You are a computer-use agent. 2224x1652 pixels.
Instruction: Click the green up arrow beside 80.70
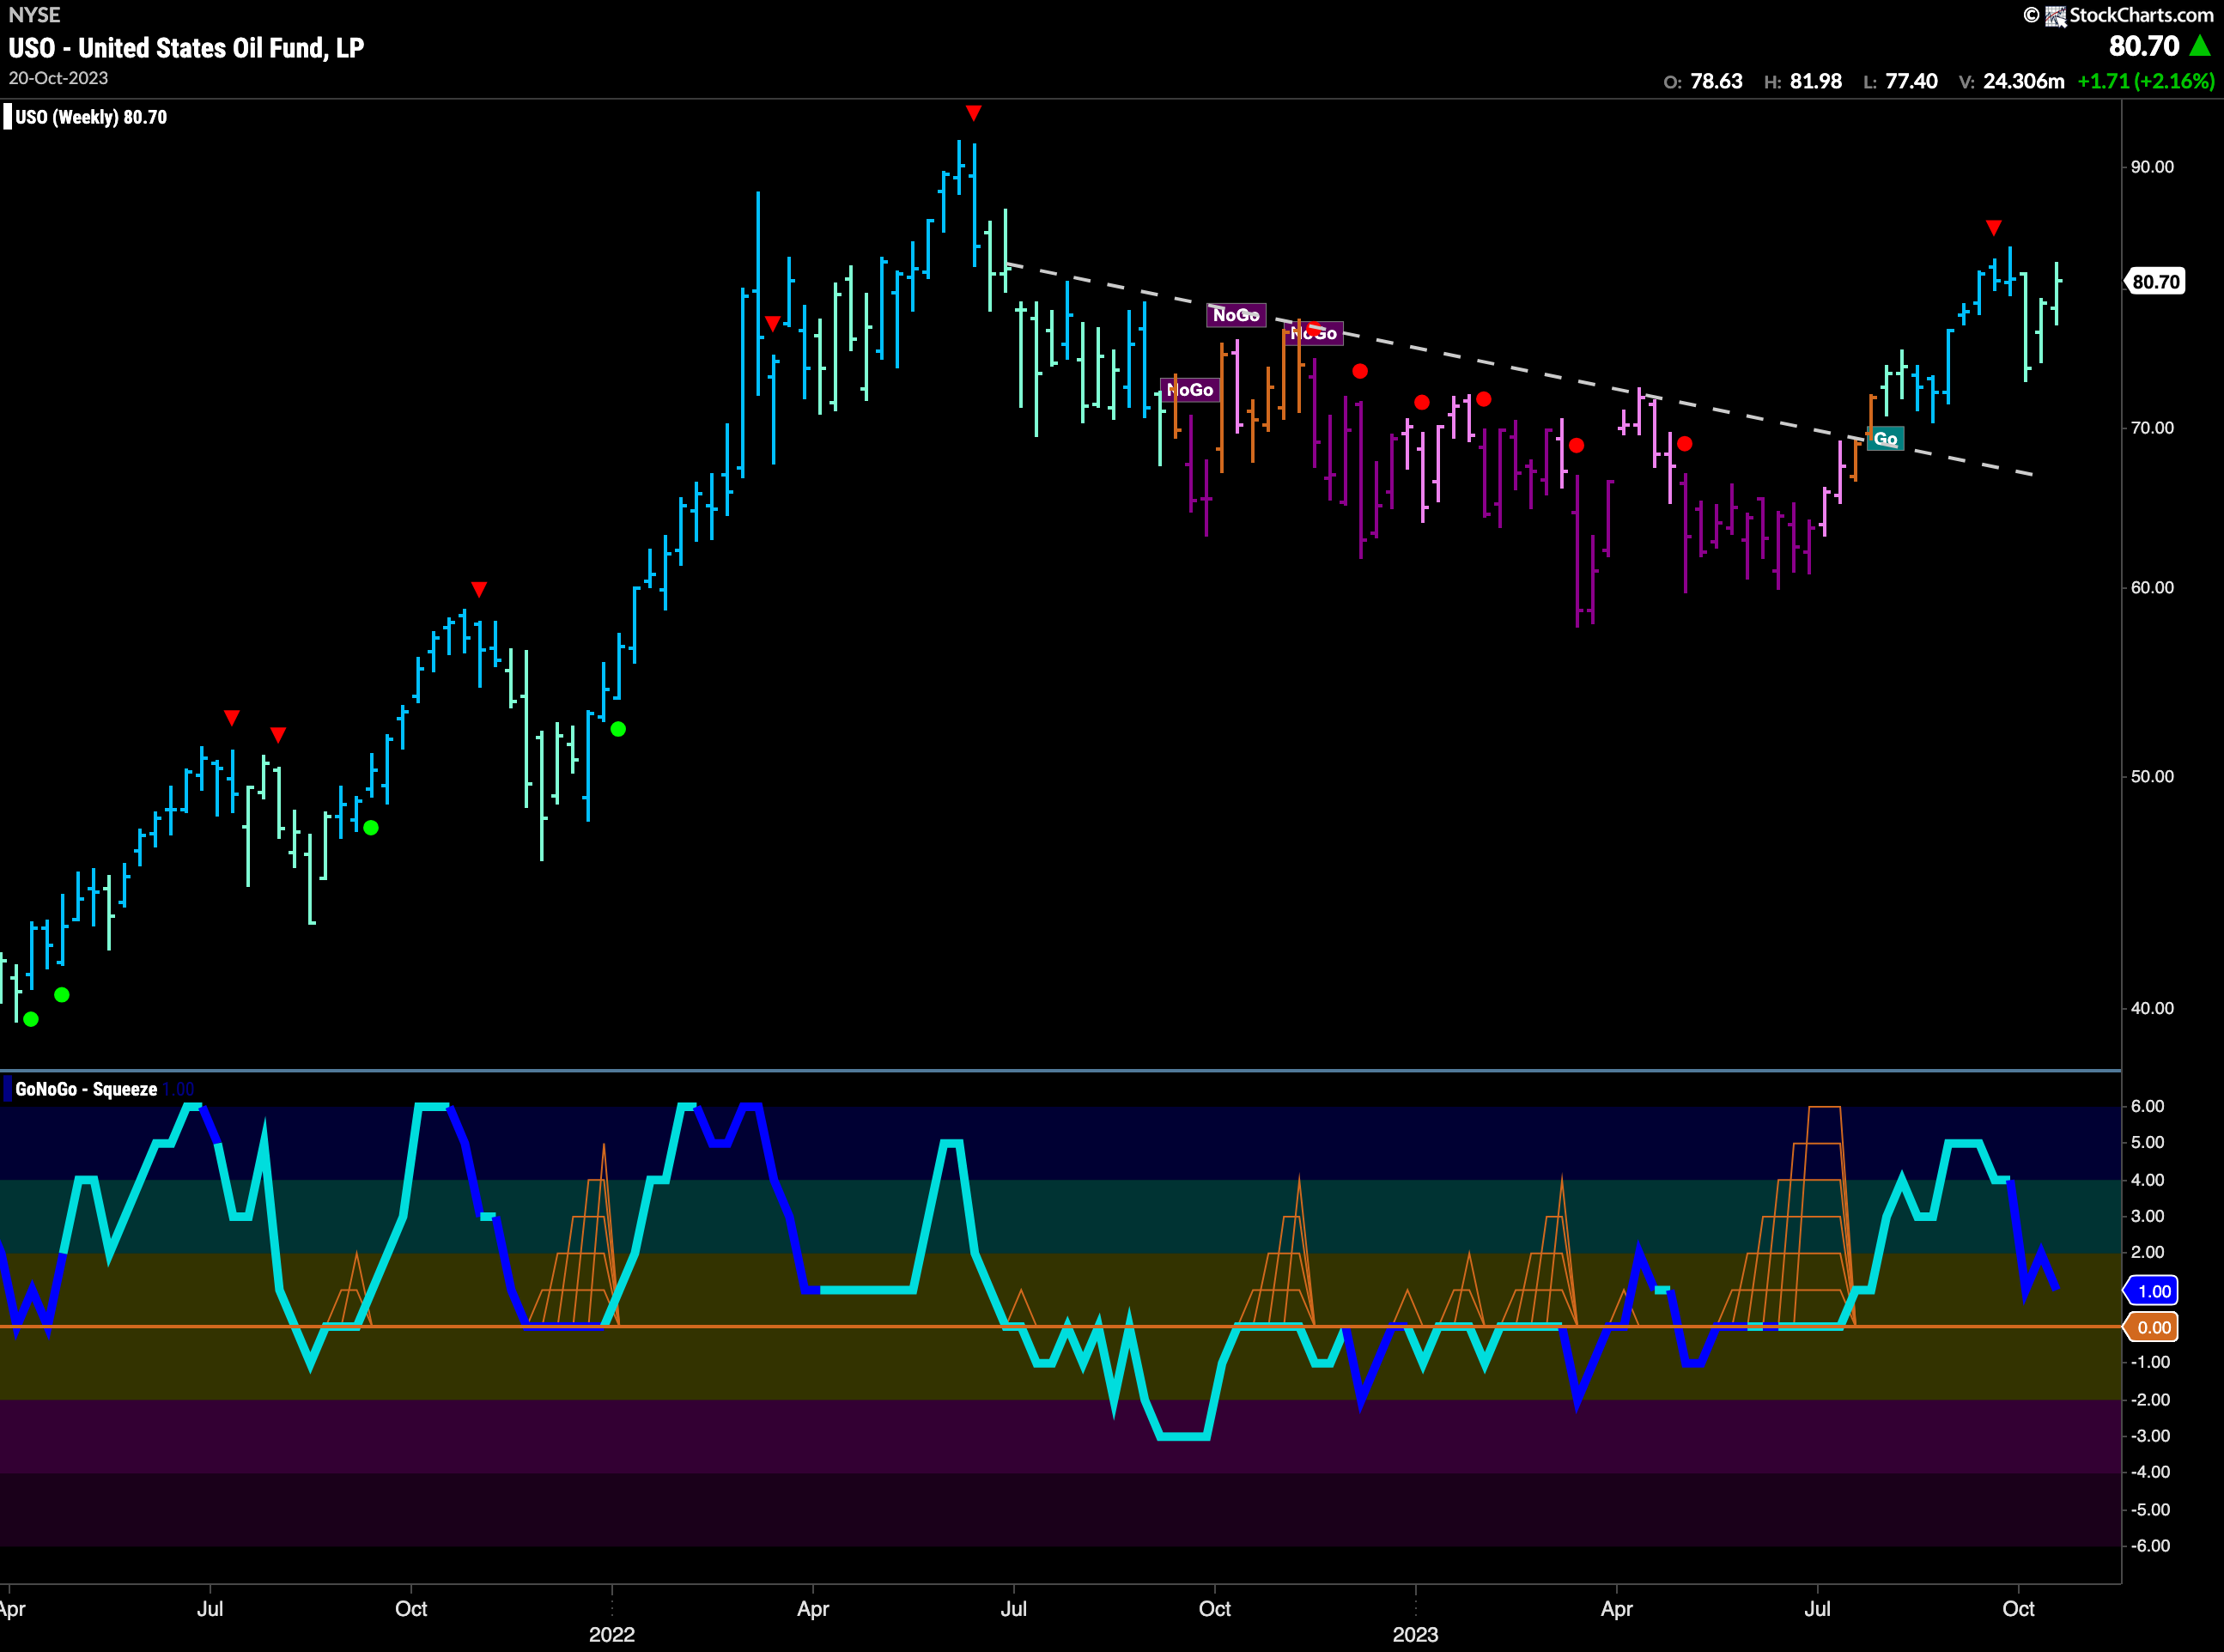[2200, 46]
